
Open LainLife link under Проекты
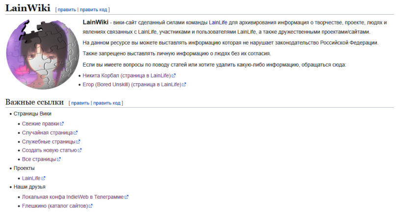pyautogui.click(x=31, y=178)
